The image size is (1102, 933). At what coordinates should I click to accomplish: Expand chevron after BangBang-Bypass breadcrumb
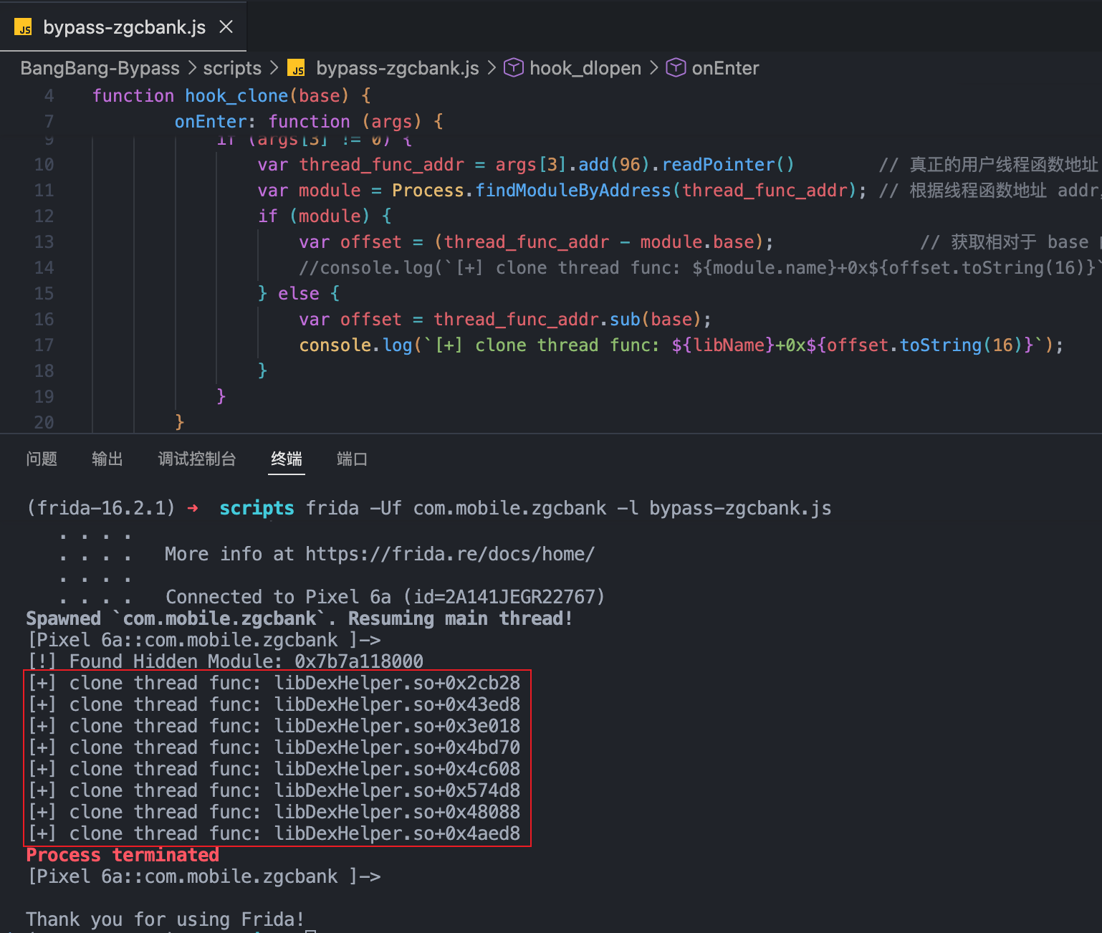[192, 68]
